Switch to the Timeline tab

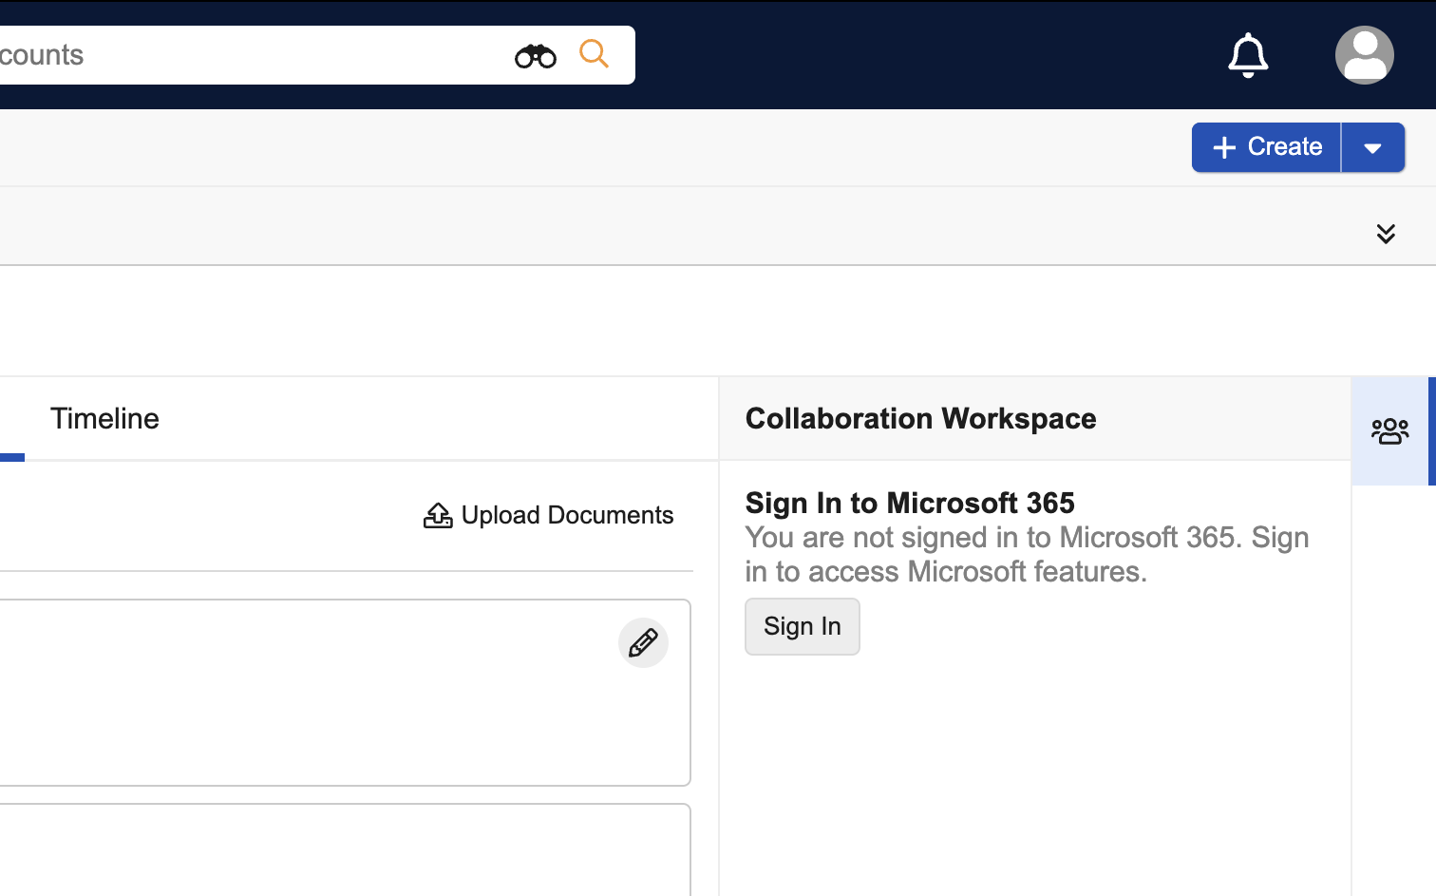click(104, 419)
